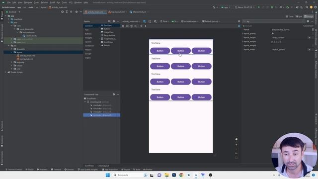Select ImageView in the Palette list
318x179 pixels.
(108, 32)
